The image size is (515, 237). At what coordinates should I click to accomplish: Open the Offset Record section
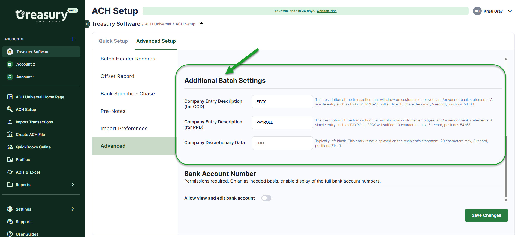coord(117,76)
